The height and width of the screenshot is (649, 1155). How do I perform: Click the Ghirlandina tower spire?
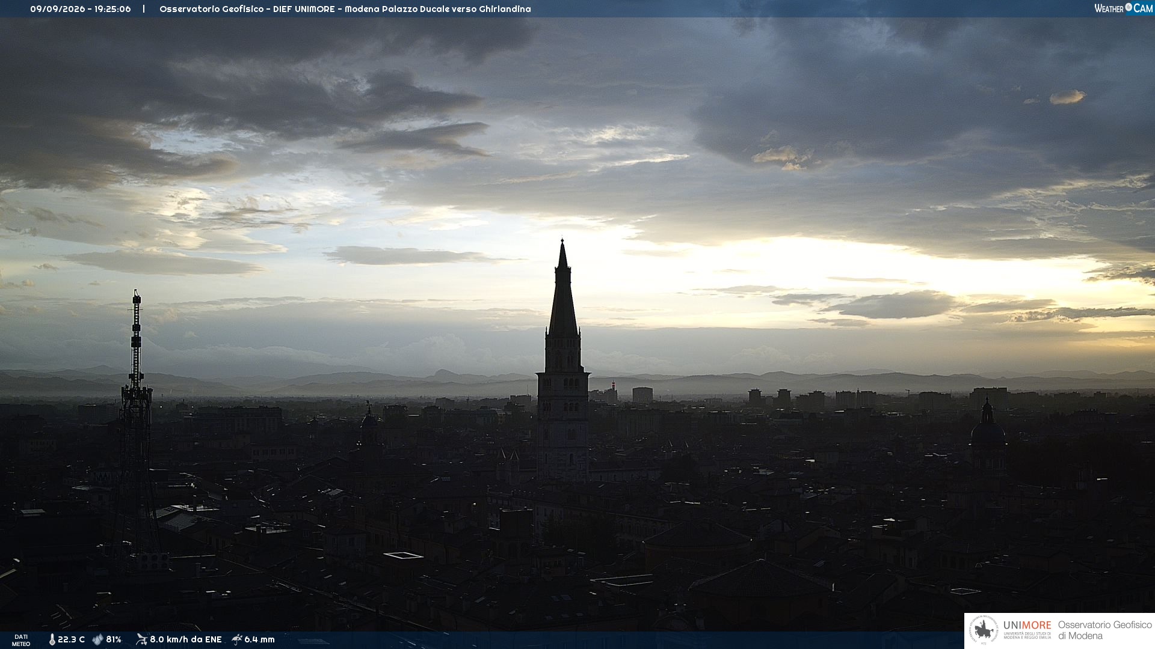[x=562, y=288]
